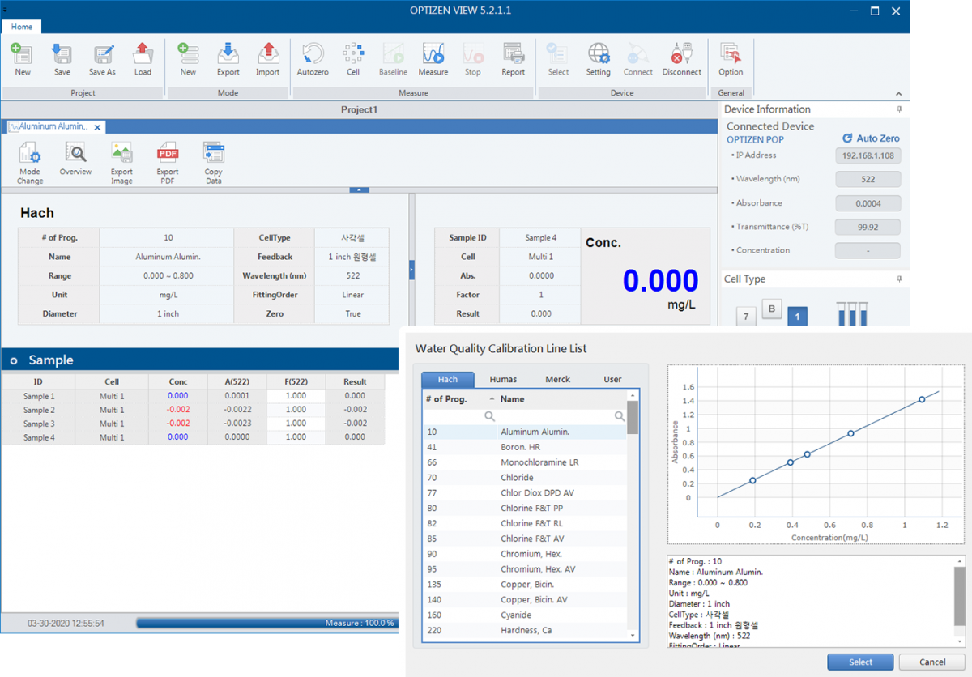Viewport: 972px width, 677px height.
Task: Select the Chromium, Hex. AV row
Action: coord(526,569)
